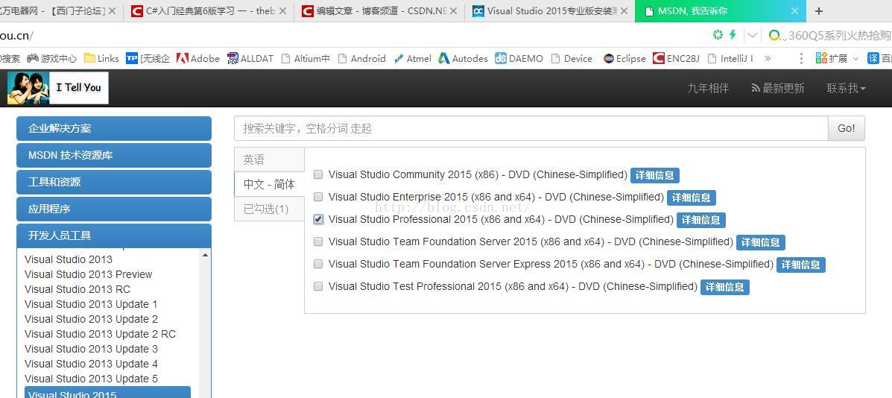The height and width of the screenshot is (398, 892).
Task: Show more bookmarks with » chevron
Action: 768,58
